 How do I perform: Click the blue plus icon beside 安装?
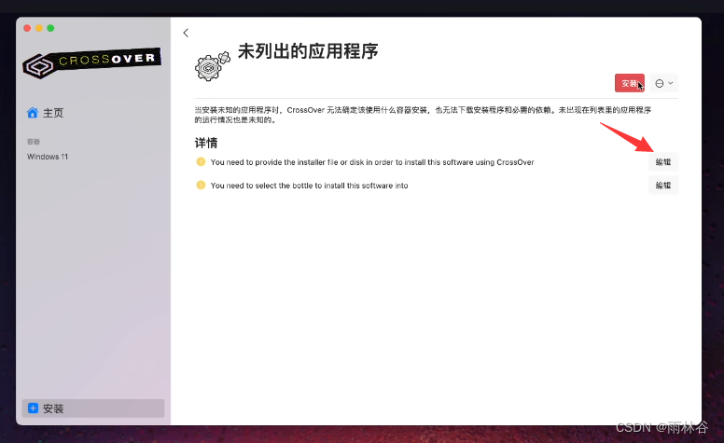(x=33, y=408)
